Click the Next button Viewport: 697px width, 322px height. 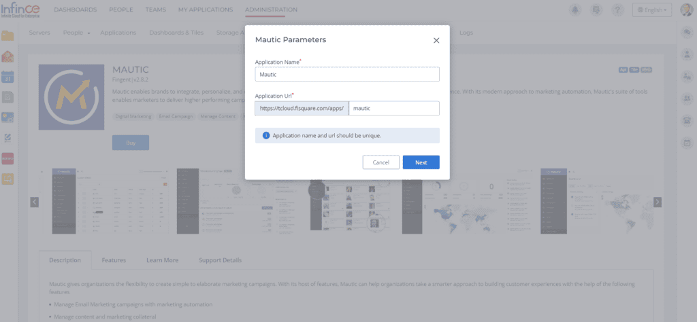point(421,162)
